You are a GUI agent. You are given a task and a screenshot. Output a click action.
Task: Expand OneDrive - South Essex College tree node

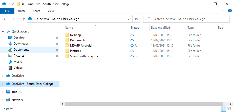pyautogui.click(x=3, y=84)
